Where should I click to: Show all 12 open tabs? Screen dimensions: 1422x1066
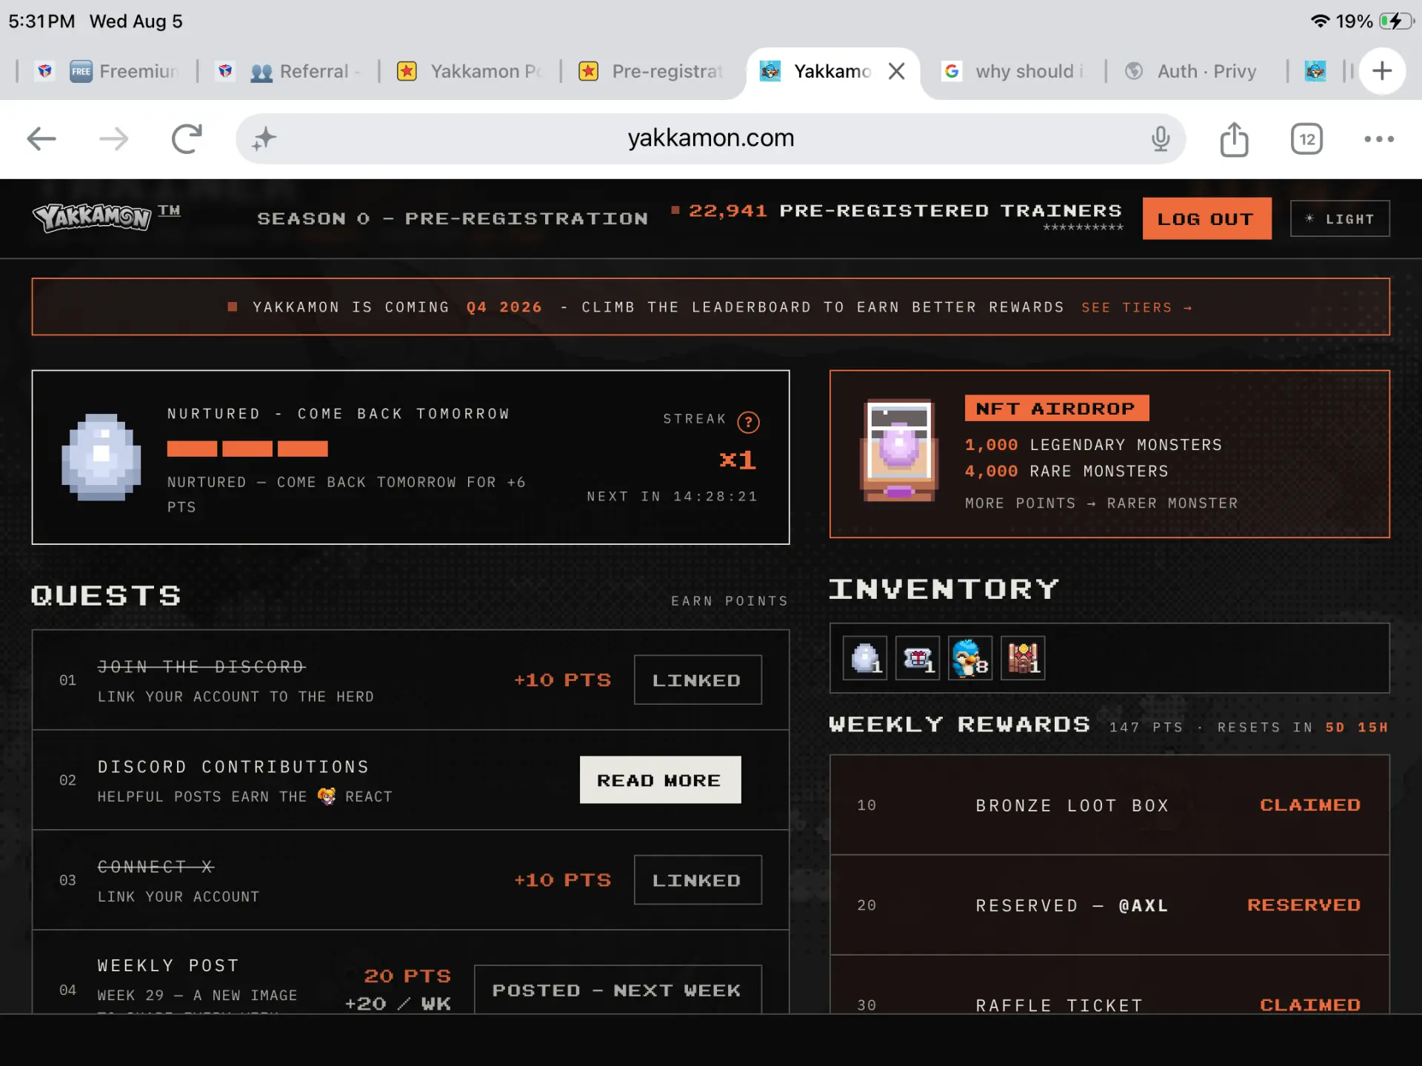point(1306,138)
